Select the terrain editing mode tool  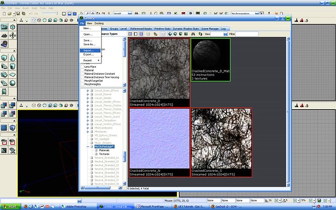click(4, 35)
